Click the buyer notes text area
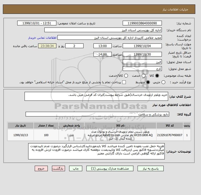The width and height of the screenshot is (201, 195). coord(96,151)
